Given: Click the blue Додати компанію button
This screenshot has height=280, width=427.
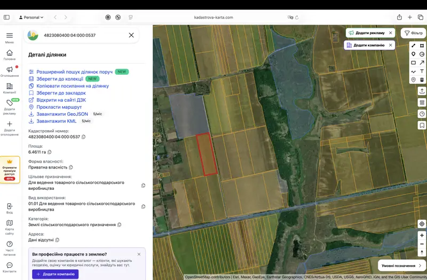Looking at the screenshot, I should (56, 274).
